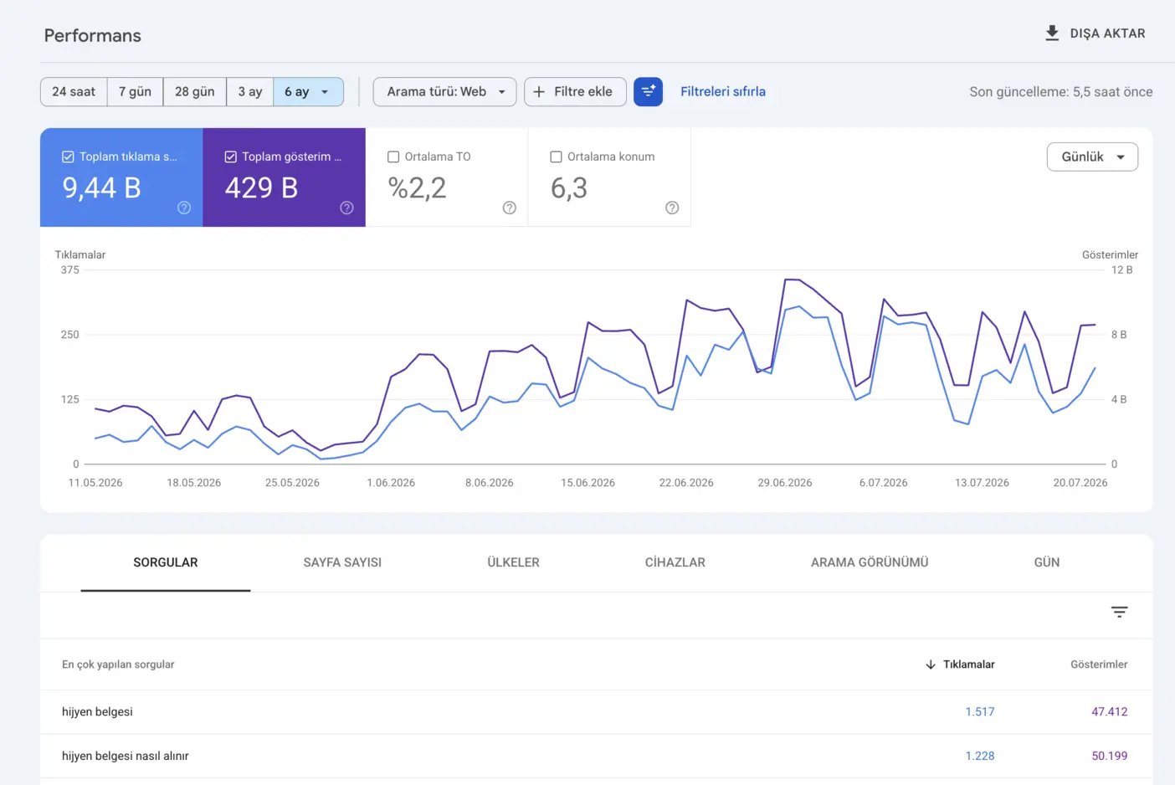Click the query 'hijyen belgesi'
This screenshot has width=1175, height=785.
(97, 712)
